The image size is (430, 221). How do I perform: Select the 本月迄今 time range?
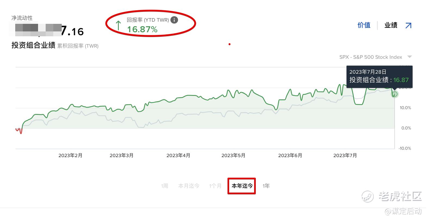pyautogui.click(x=189, y=186)
